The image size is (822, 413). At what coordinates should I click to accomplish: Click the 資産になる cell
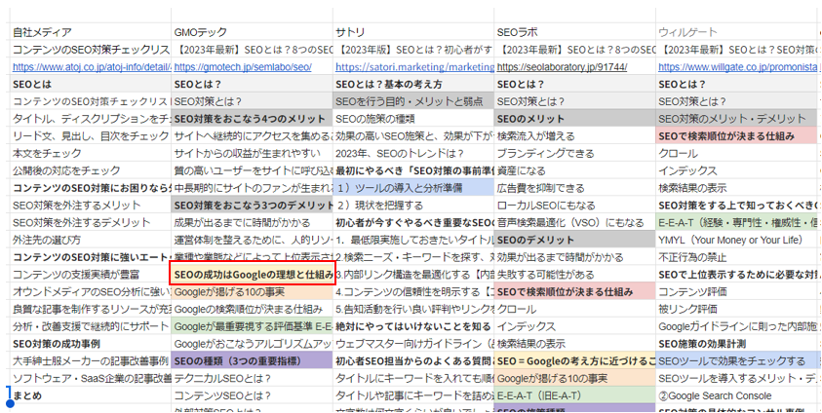(x=575, y=170)
